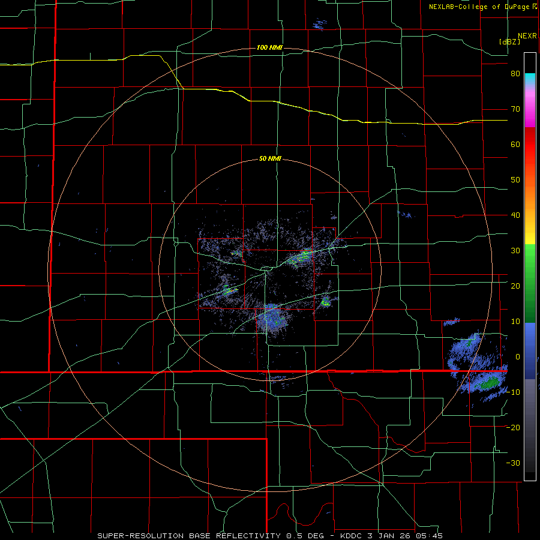Click the NEXR label above the scale
Image resolution: width=540 pixels, height=540 pixels.
click(x=527, y=36)
